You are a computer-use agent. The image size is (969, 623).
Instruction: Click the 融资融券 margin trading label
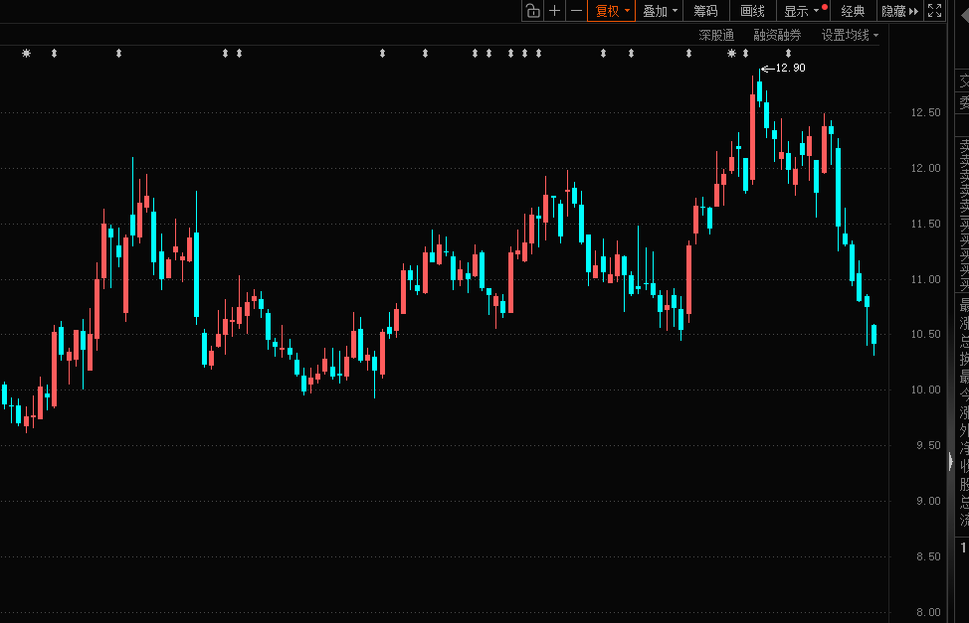point(776,35)
